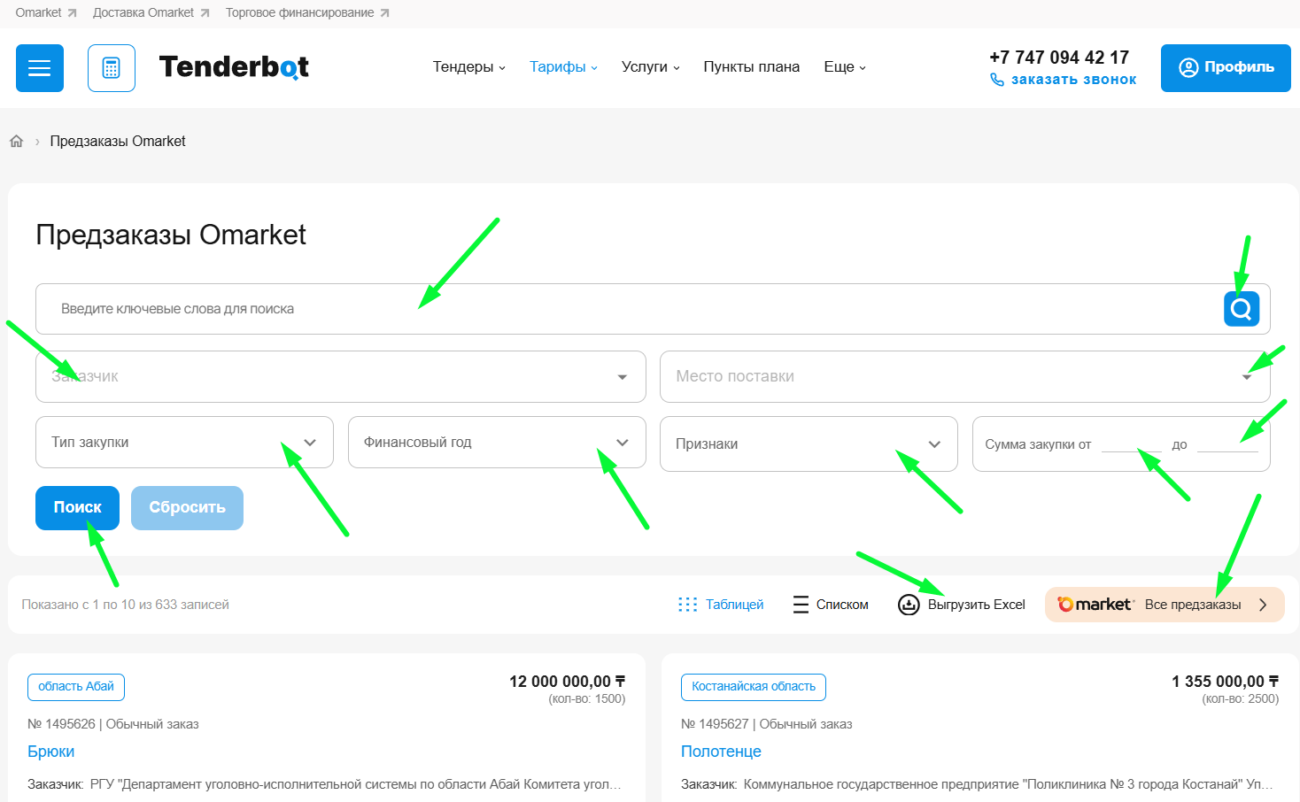Expand the Тарифы menu
The height and width of the screenshot is (802, 1300).
[x=563, y=67]
